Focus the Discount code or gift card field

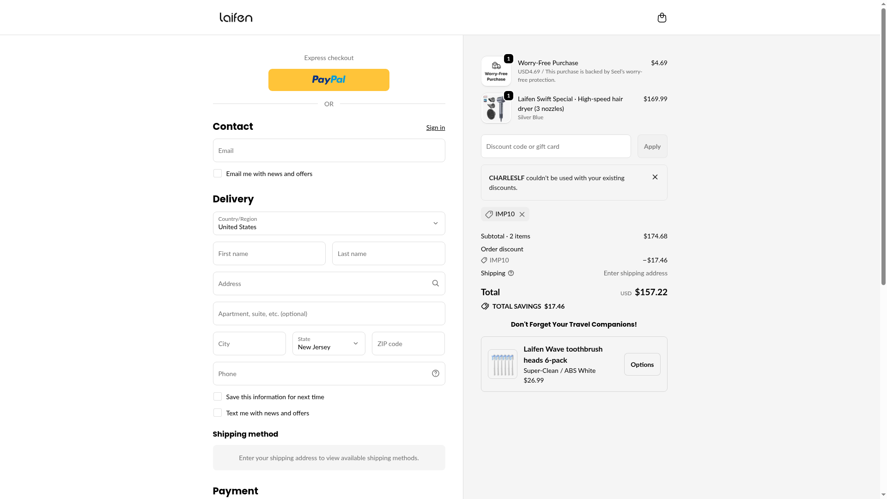[555, 146]
